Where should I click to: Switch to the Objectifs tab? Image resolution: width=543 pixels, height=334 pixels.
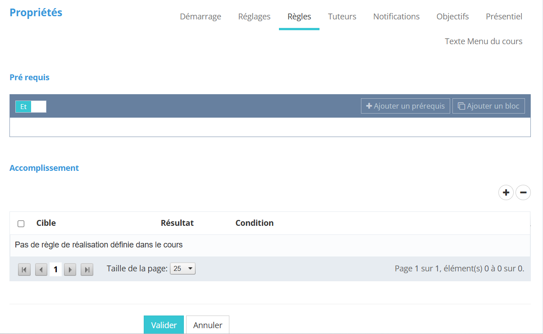pyautogui.click(x=452, y=17)
